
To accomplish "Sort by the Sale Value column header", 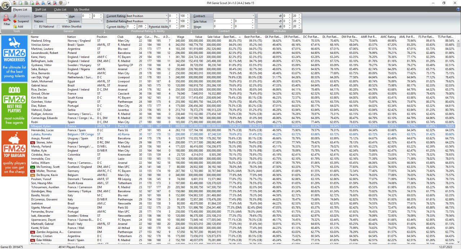I will [213, 37].
